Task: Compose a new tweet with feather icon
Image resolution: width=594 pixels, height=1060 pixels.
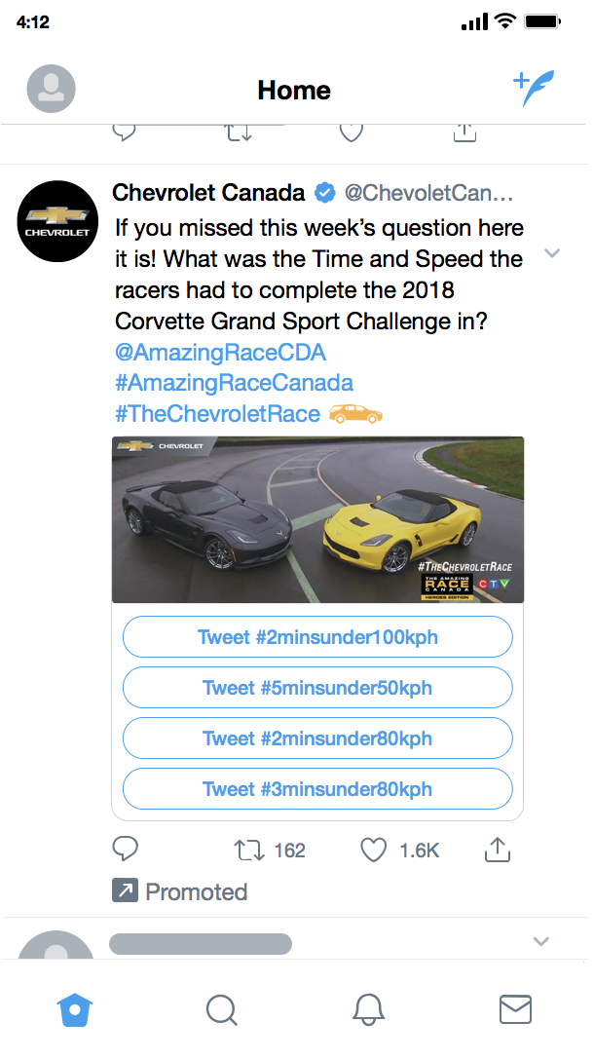Action: coord(533,90)
